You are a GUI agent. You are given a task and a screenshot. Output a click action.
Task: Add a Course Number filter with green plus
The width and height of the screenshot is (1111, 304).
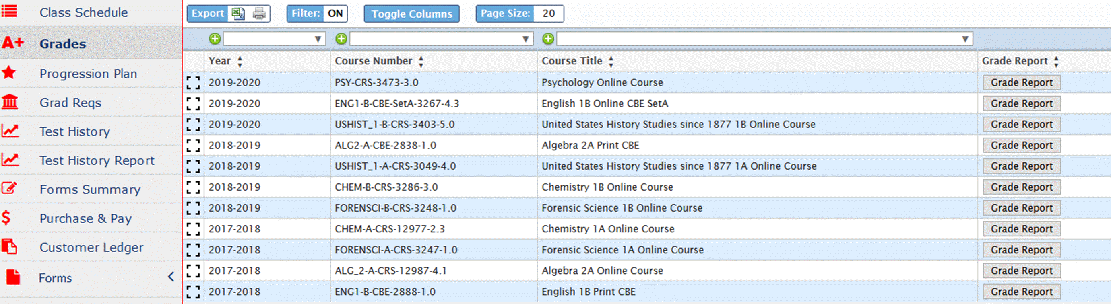[341, 39]
